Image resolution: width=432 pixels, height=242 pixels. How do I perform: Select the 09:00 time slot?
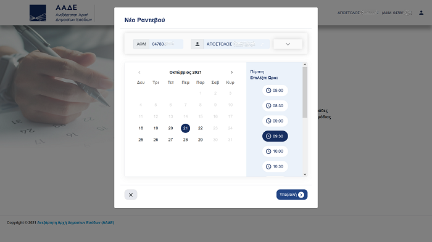pos(275,121)
